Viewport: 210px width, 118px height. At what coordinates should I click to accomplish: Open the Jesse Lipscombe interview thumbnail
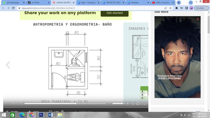point(177,57)
